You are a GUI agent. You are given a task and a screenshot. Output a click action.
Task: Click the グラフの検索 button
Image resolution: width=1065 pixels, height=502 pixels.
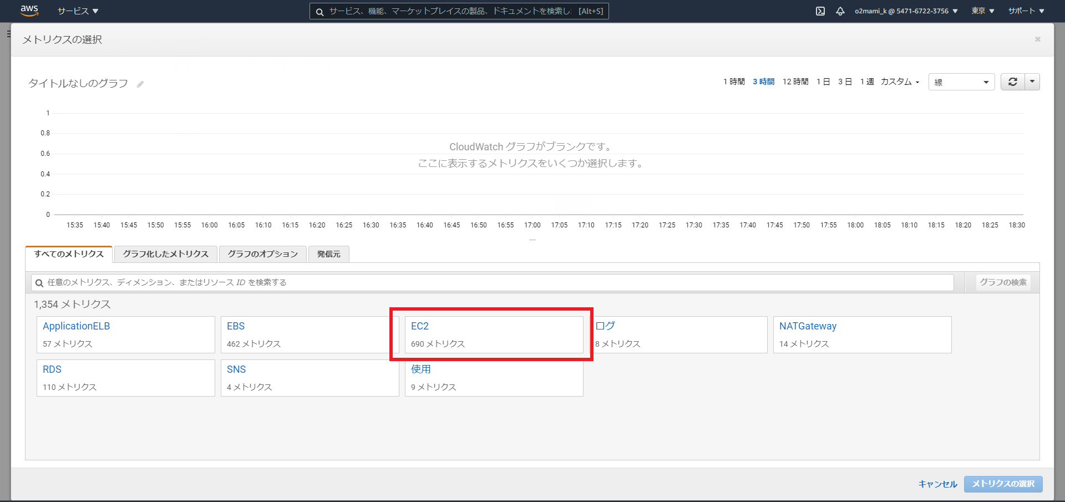click(x=1003, y=282)
